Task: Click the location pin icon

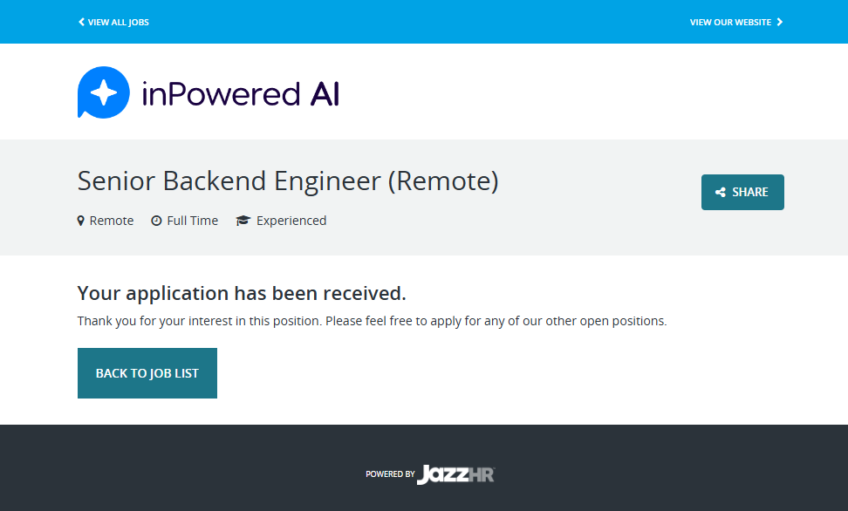Action: point(81,221)
